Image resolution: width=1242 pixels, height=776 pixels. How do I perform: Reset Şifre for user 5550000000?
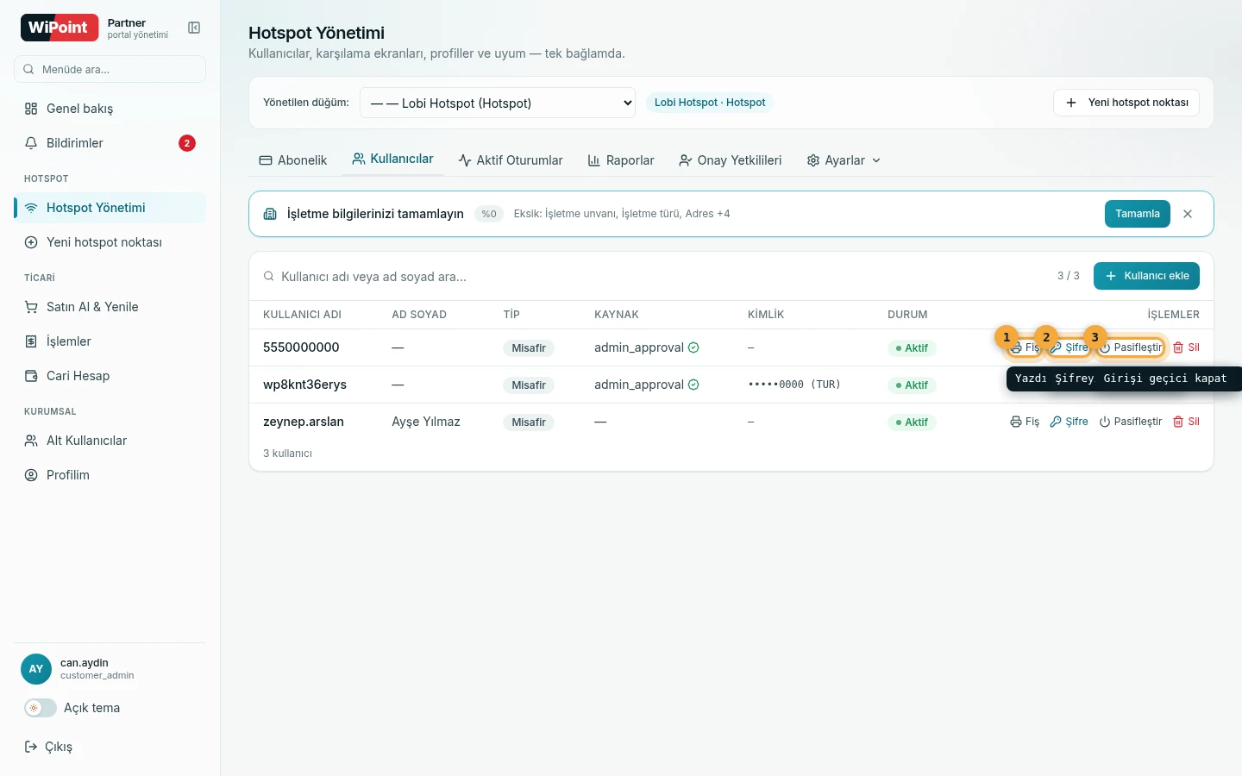(x=1069, y=347)
